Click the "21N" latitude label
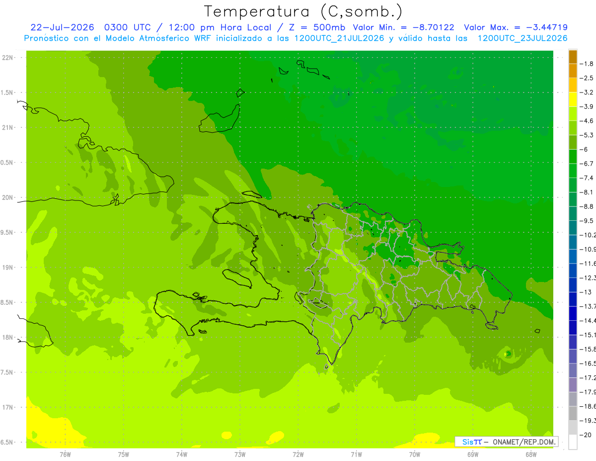Screen dimensions: 596x461 click(7, 127)
